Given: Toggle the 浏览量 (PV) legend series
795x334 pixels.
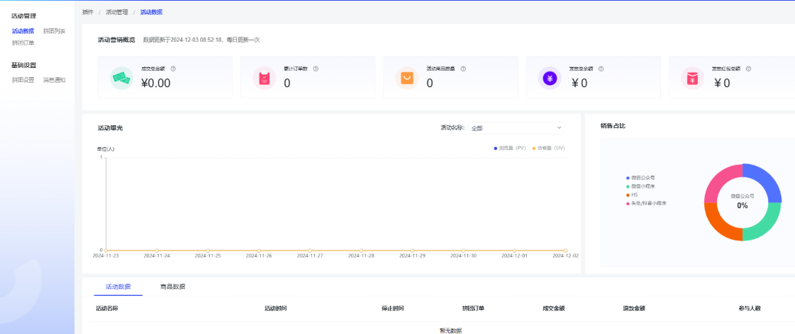Looking at the screenshot, I should click(x=510, y=148).
